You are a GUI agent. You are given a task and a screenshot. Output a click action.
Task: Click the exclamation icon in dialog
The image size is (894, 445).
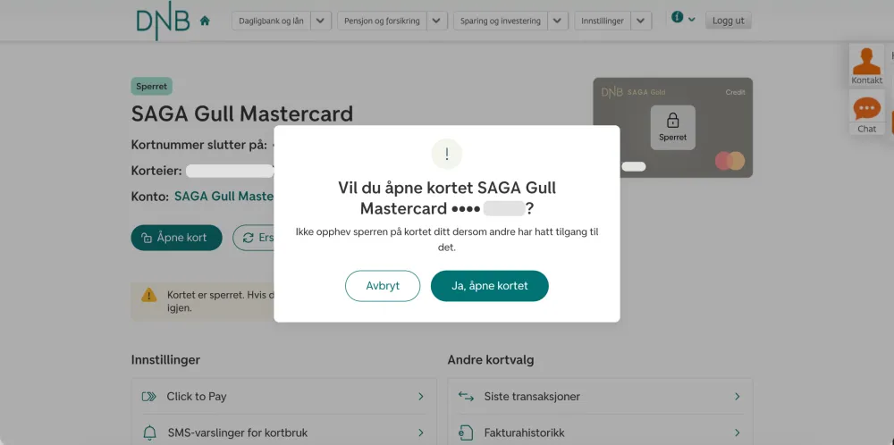pyautogui.click(x=447, y=154)
